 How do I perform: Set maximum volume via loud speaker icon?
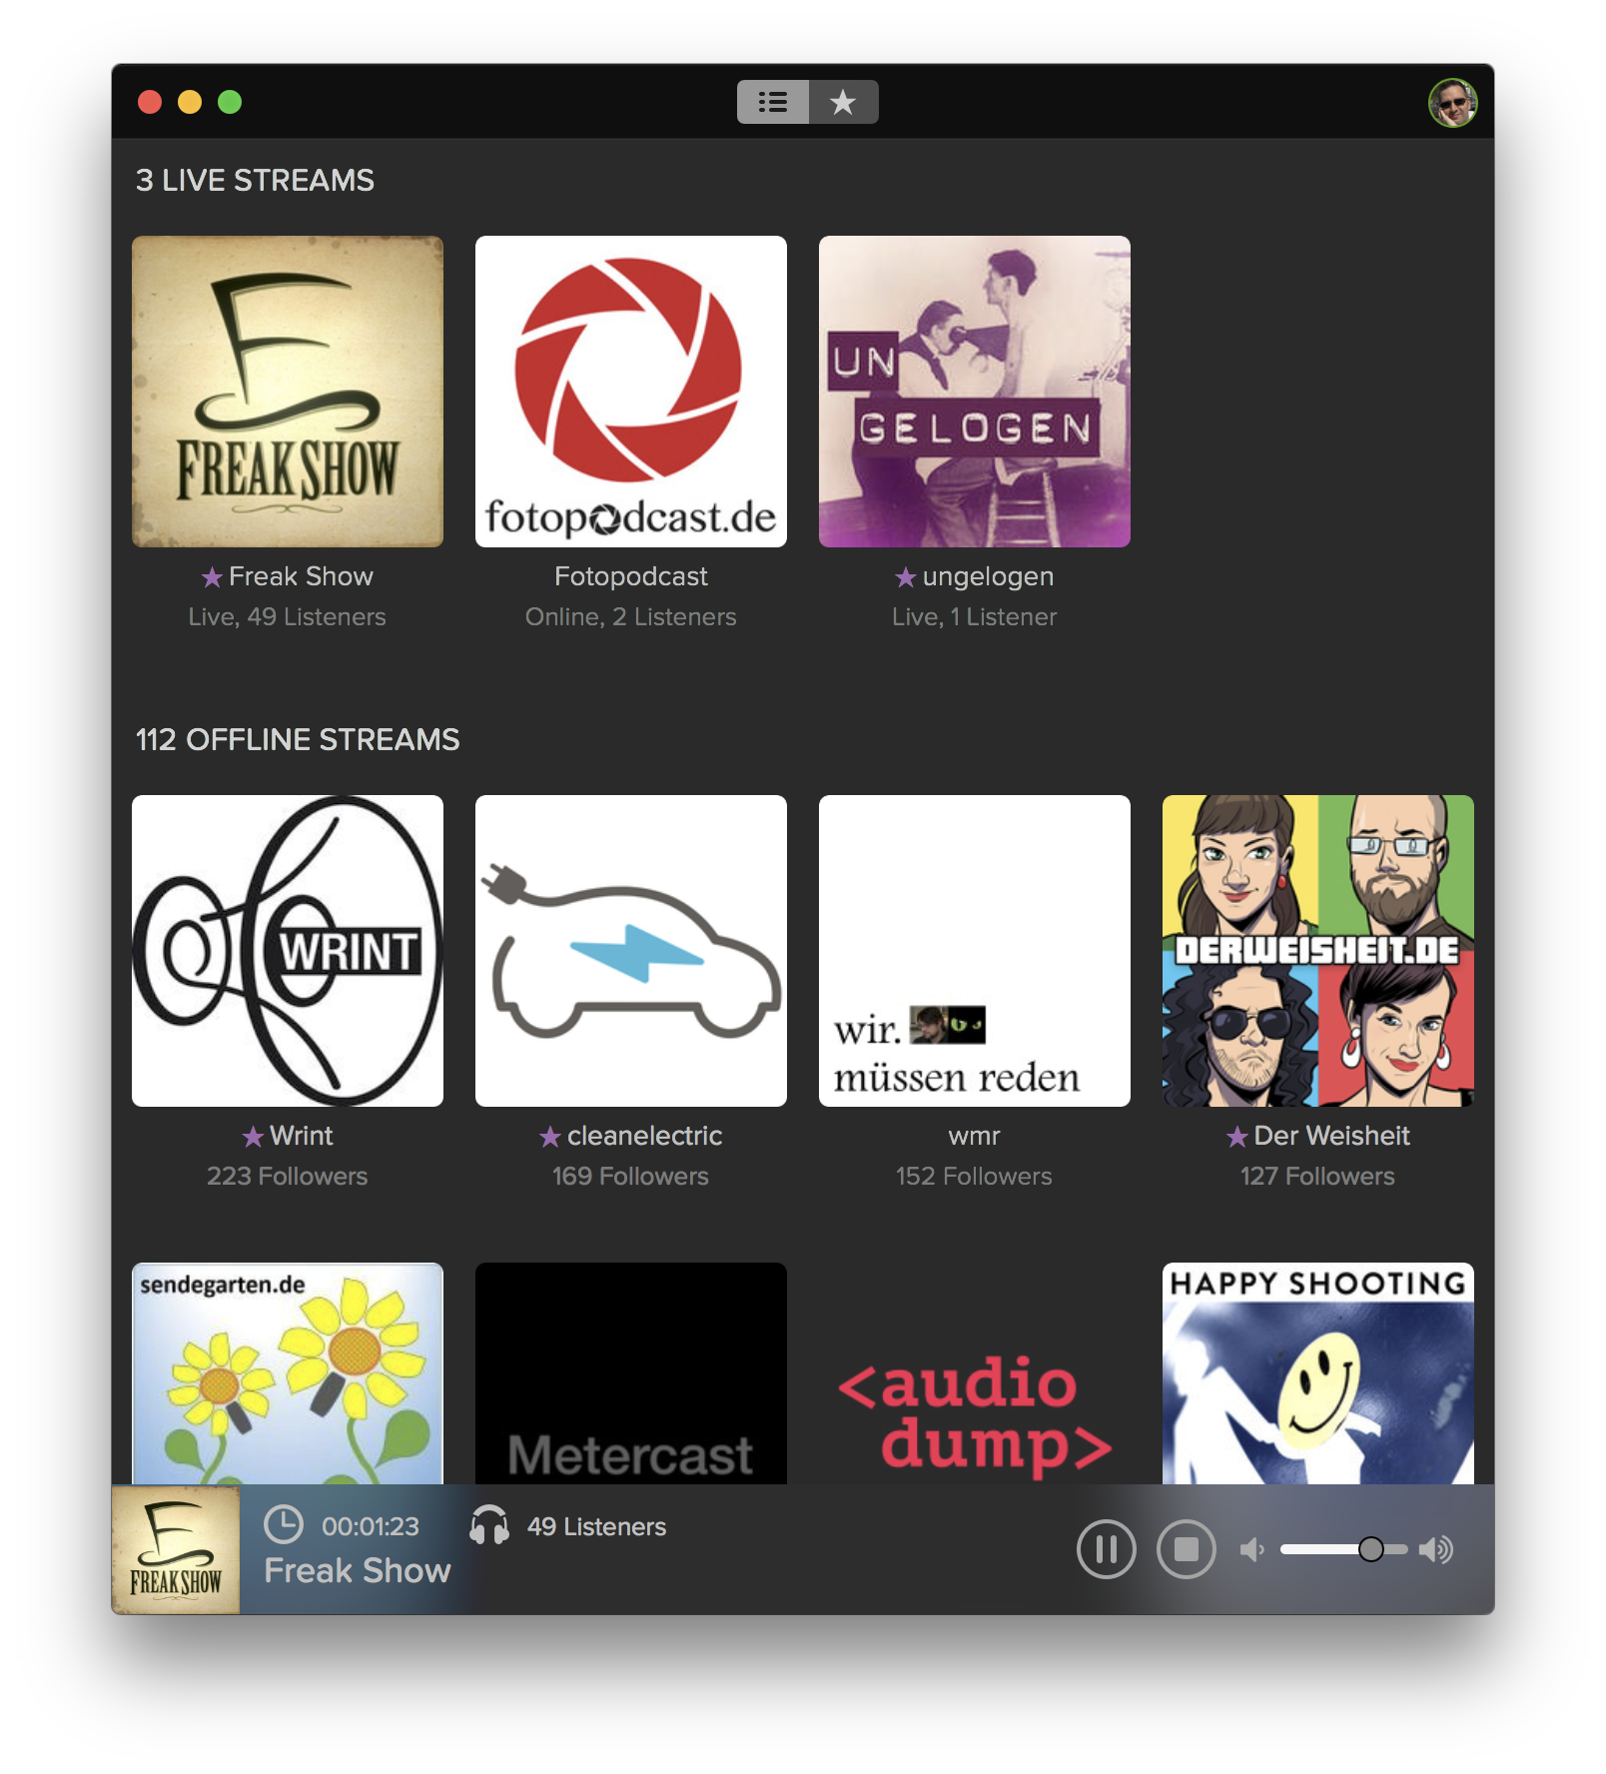[x=1436, y=1549]
